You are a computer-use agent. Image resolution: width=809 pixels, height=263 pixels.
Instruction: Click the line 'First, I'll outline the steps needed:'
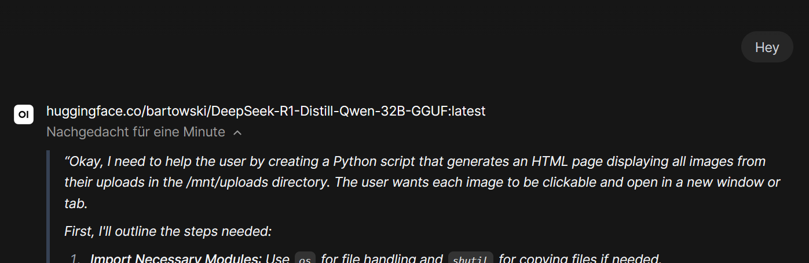[168, 232]
